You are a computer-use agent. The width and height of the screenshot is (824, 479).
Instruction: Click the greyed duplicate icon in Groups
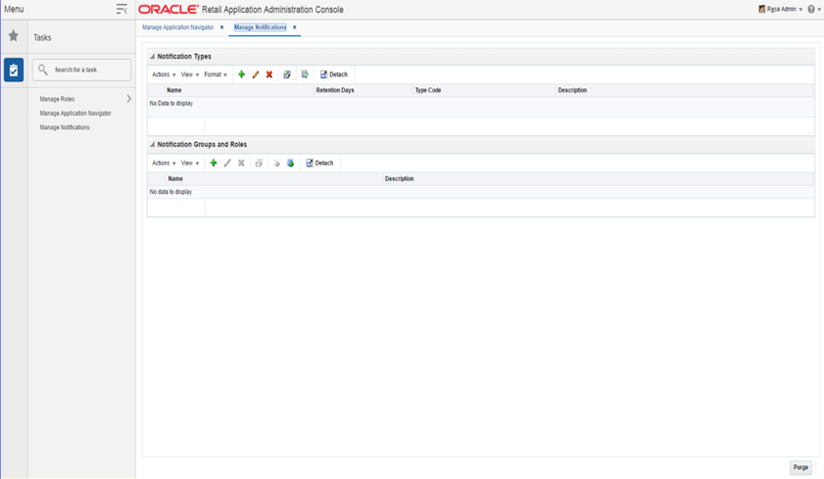click(x=259, y=163)
